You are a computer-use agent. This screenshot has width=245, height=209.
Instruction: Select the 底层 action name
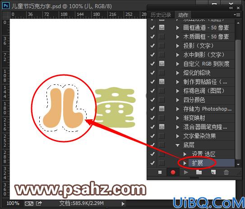coord(189,145)
